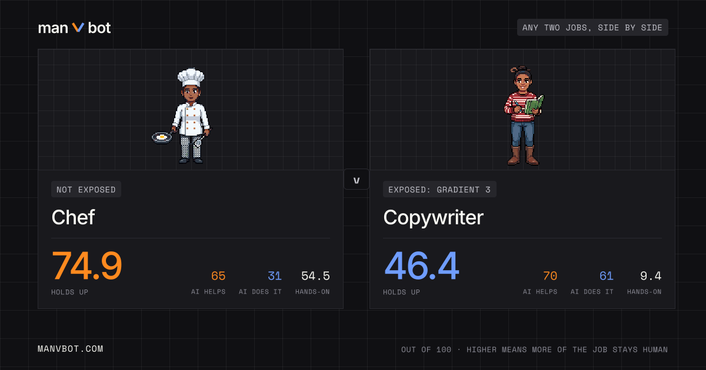Click the 'Out of 100' footer note
Viewport: 706px width, 370px height.
535,349
